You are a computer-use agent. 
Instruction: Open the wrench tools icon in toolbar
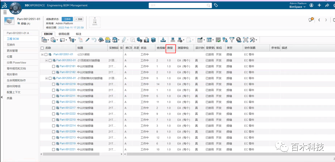click(x=253, y=40)
